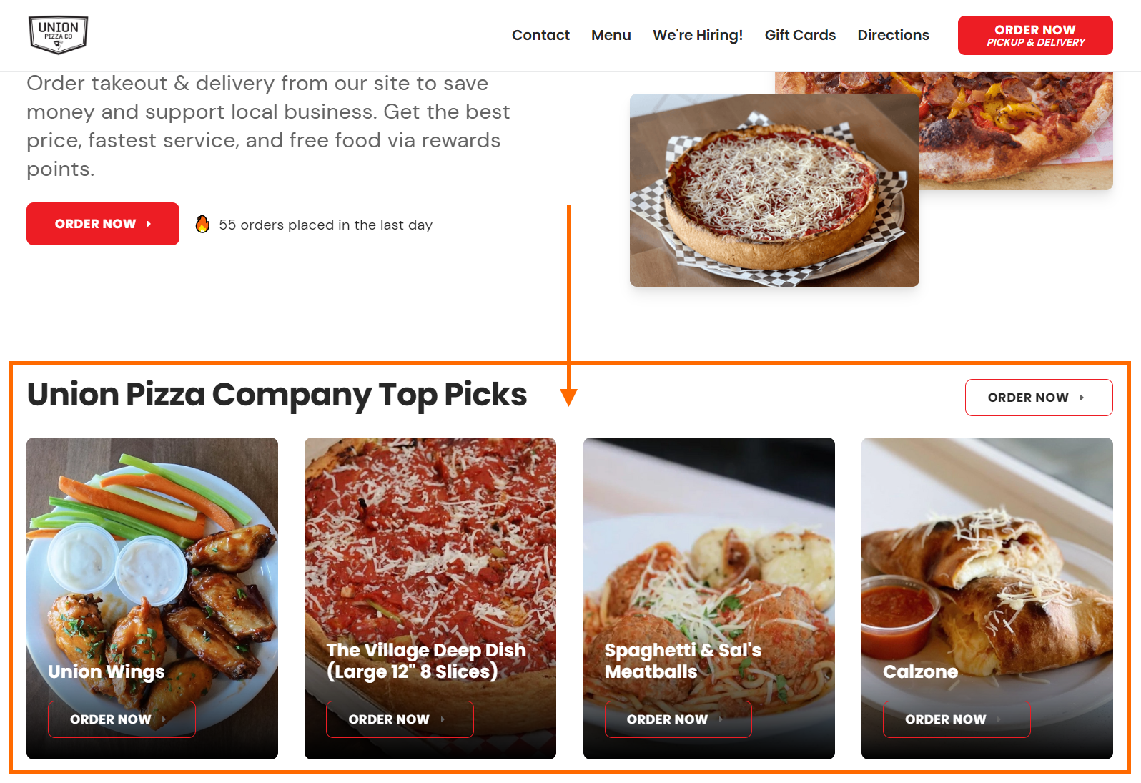This screenshot has height=783, width=1141.
Task: Open the Gift Cards page
Action: [800, 35]
